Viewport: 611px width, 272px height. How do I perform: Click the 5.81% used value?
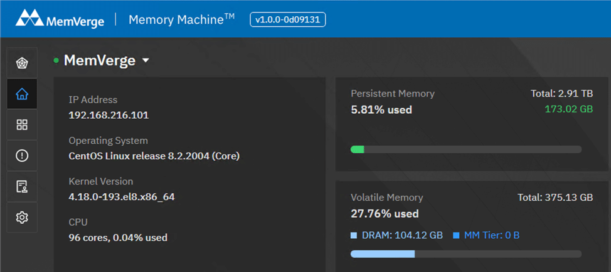click(x=381, y=110)
